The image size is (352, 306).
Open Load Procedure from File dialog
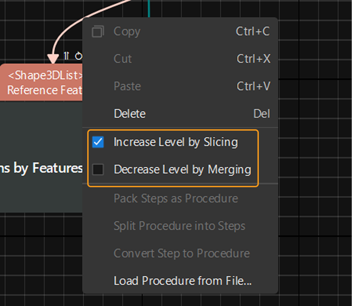(x=182, y=280)
